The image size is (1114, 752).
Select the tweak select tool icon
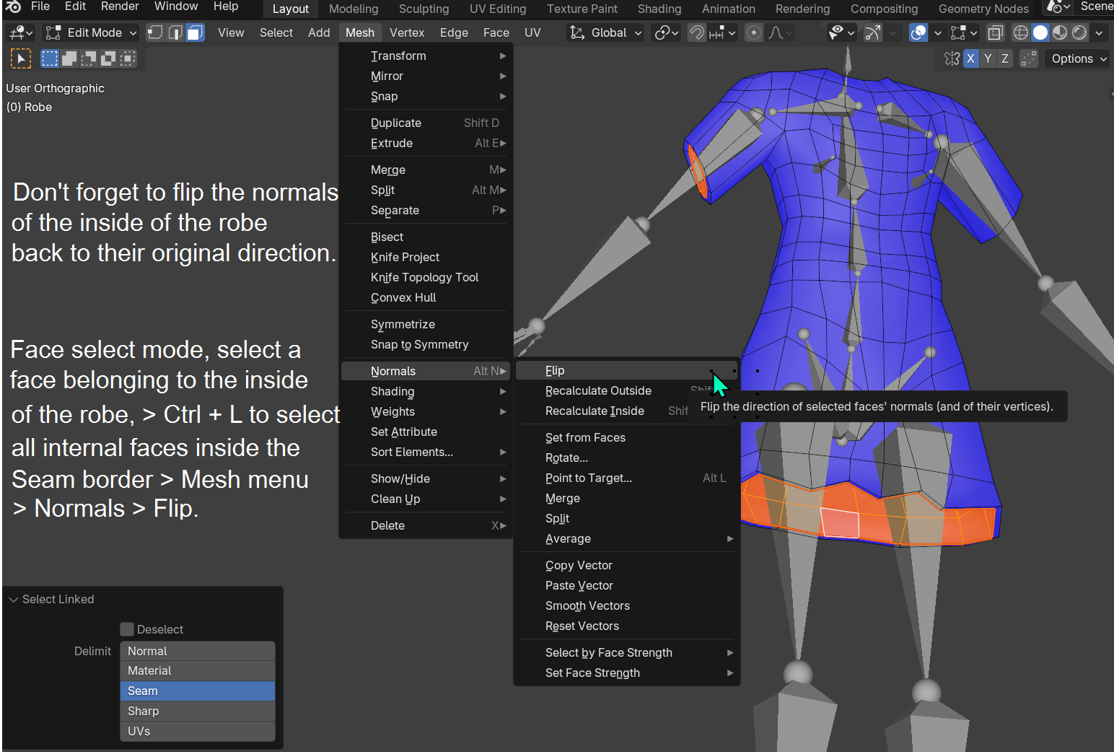coord(20,59)
